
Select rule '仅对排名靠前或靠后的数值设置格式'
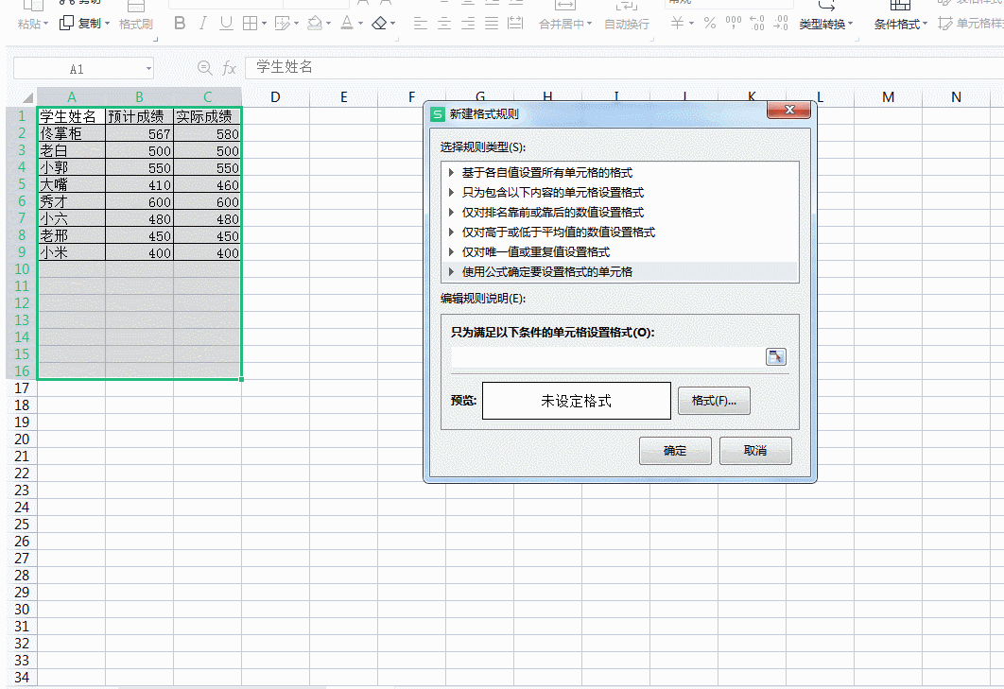tap(553, 212)
